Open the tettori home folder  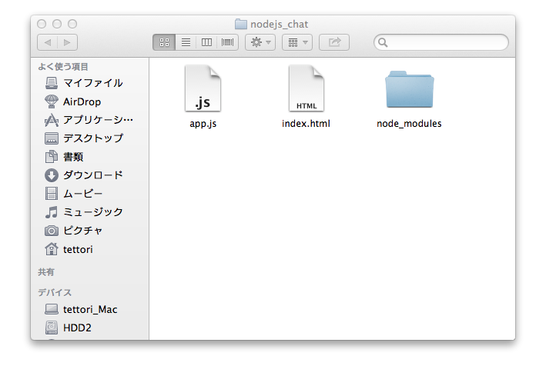point(90,249)
